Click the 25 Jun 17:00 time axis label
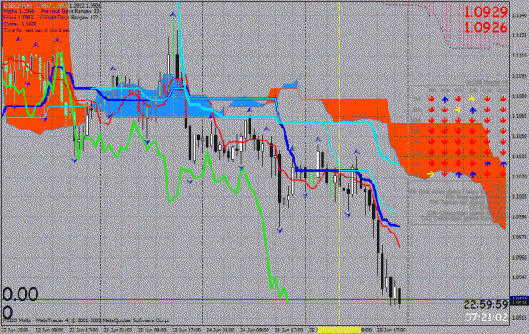The height and width of the screenshot is (334, 529). pyautogui.click(x=391, y=330)
